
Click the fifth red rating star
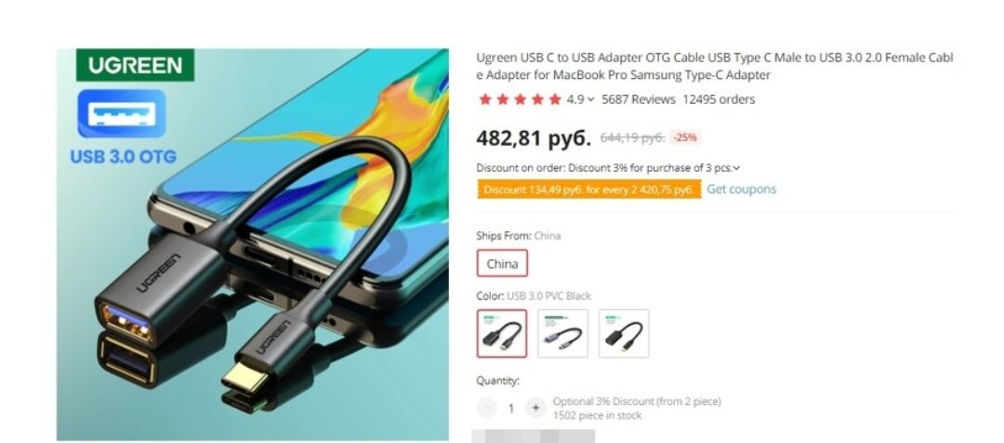click(x=555, y=99)
